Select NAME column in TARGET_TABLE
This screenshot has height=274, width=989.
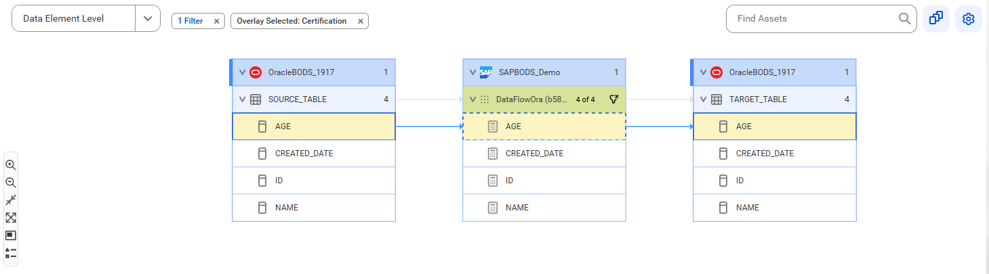point(775,208)
